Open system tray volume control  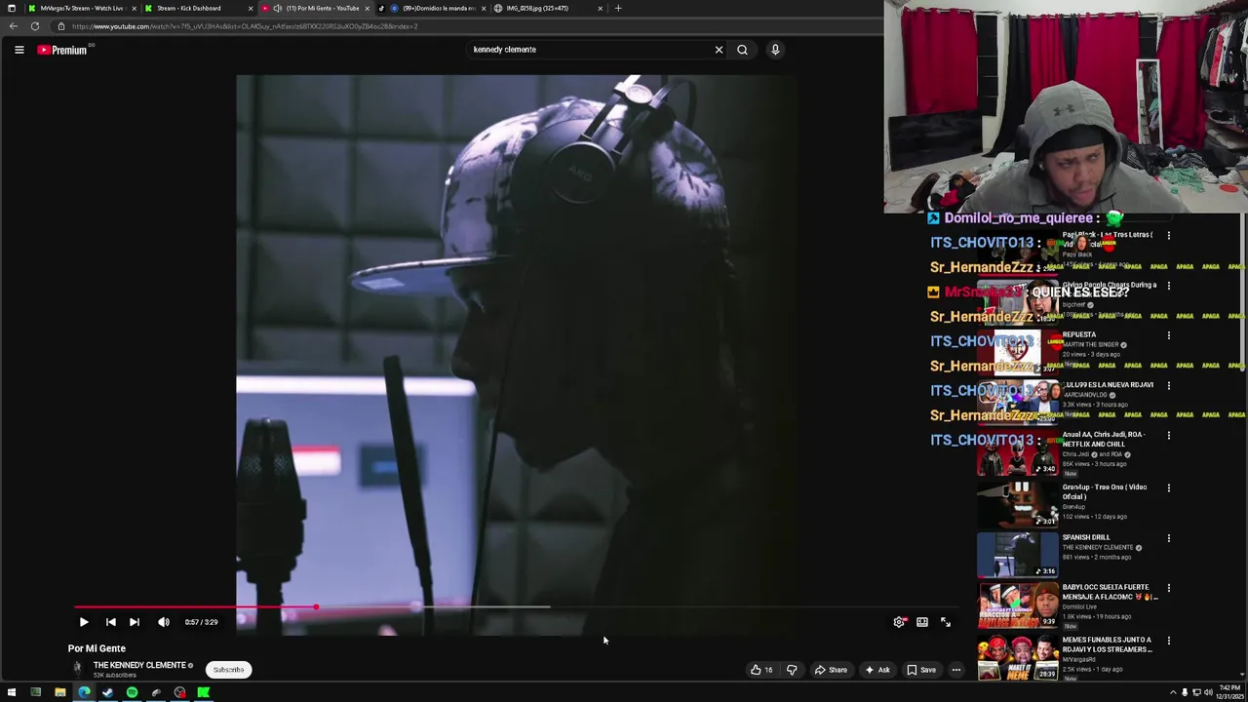tap(1208, 693)
